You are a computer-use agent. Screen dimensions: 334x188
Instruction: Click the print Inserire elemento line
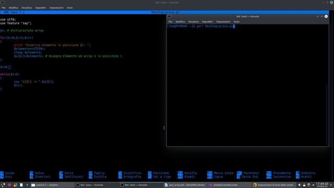click(x=52, y=45)
